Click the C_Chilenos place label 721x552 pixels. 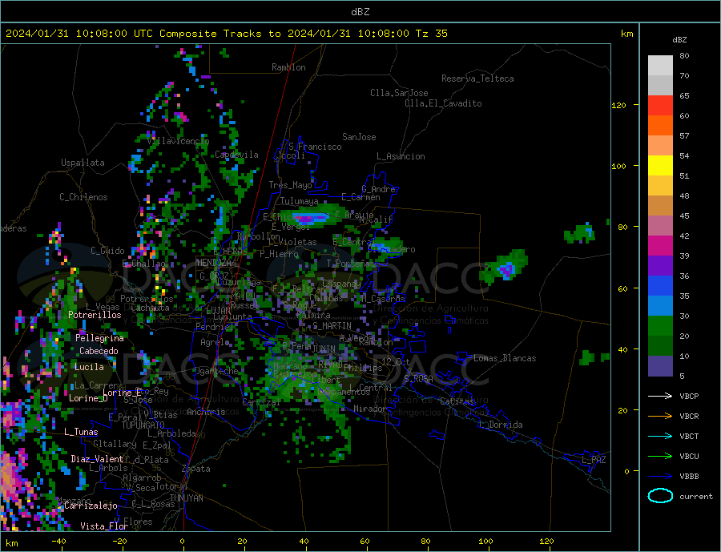(83, 197)
